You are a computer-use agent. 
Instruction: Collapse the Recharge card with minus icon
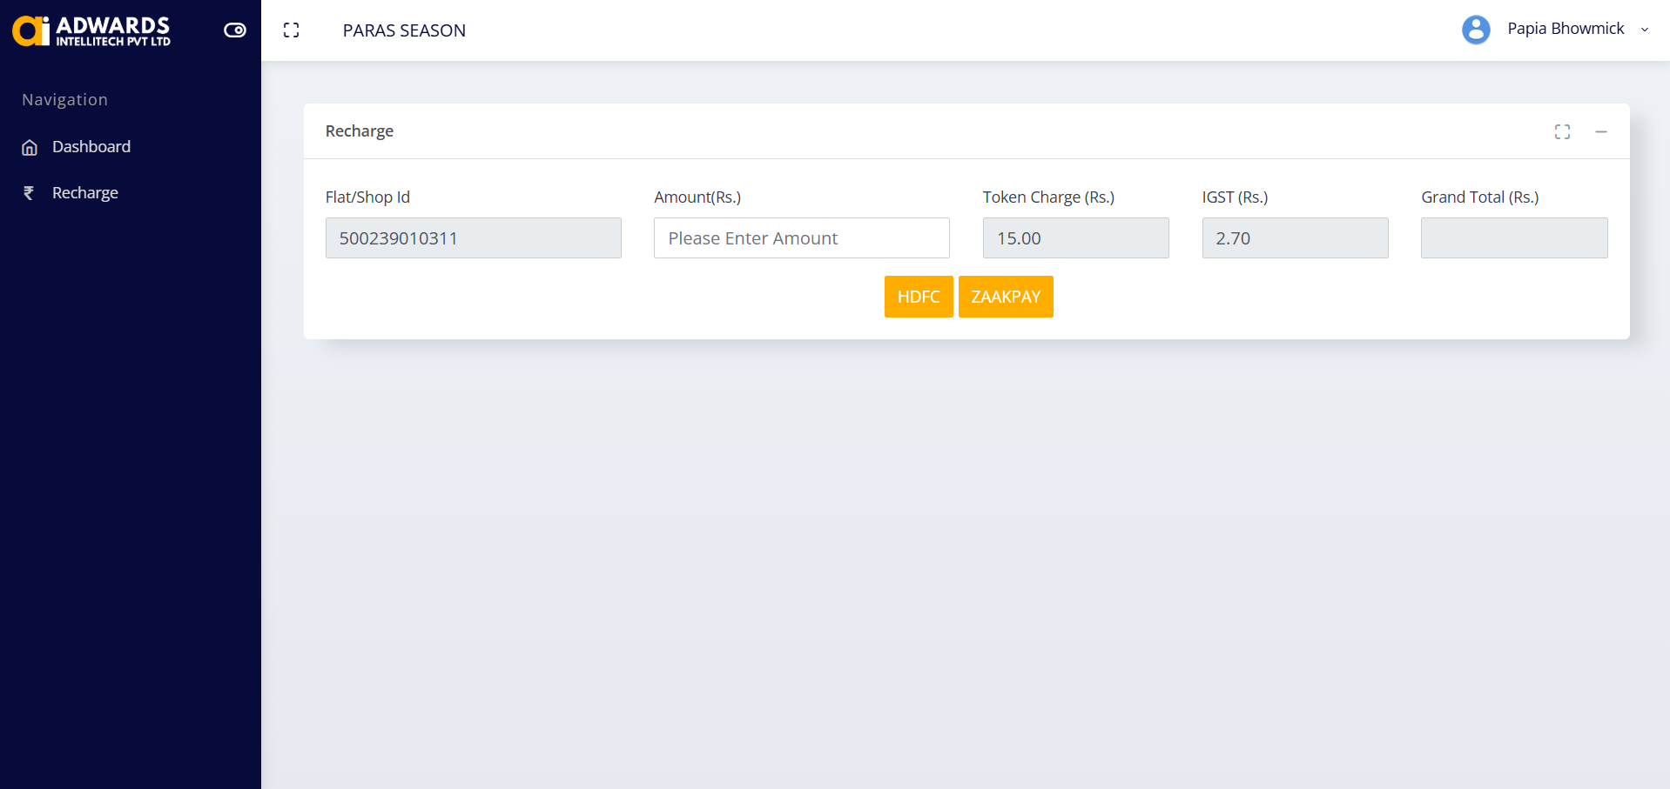(x=1600, y=131)
